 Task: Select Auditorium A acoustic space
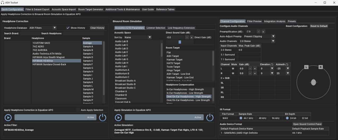[x=122, y=70]
